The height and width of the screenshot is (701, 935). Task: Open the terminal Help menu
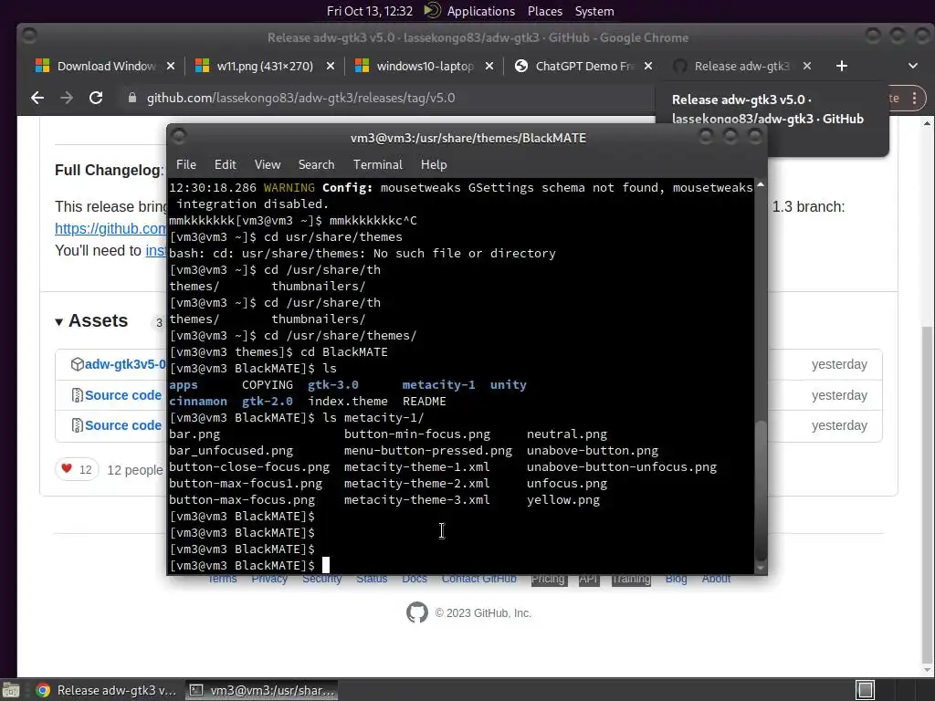434,164
